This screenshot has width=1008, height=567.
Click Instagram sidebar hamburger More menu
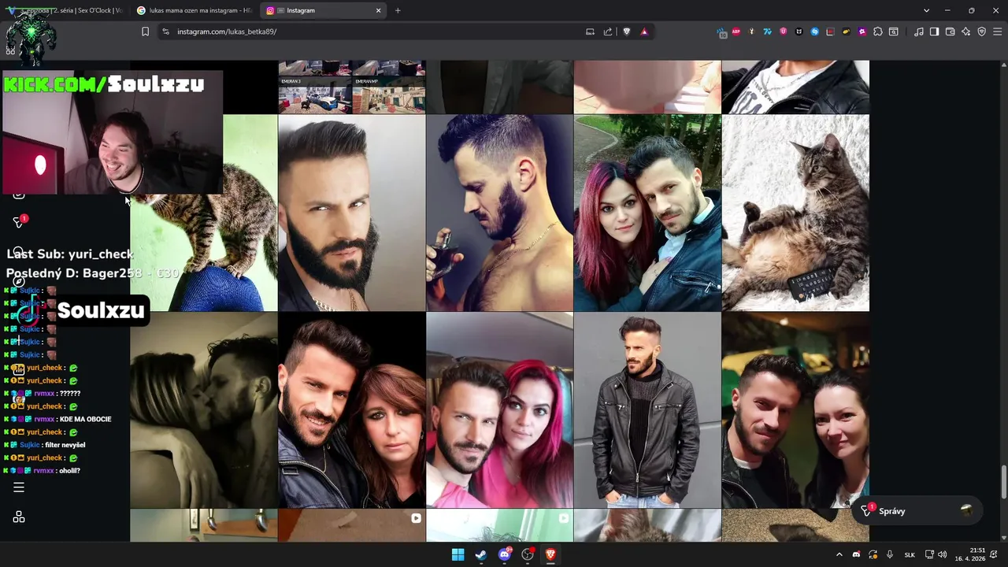point(19,487)
